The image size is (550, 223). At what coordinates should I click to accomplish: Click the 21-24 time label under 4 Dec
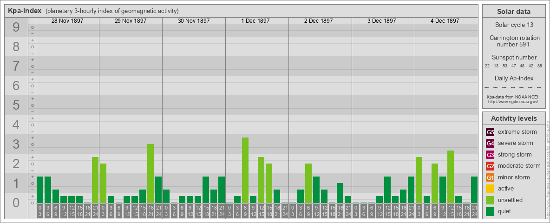tap(474, 211)
